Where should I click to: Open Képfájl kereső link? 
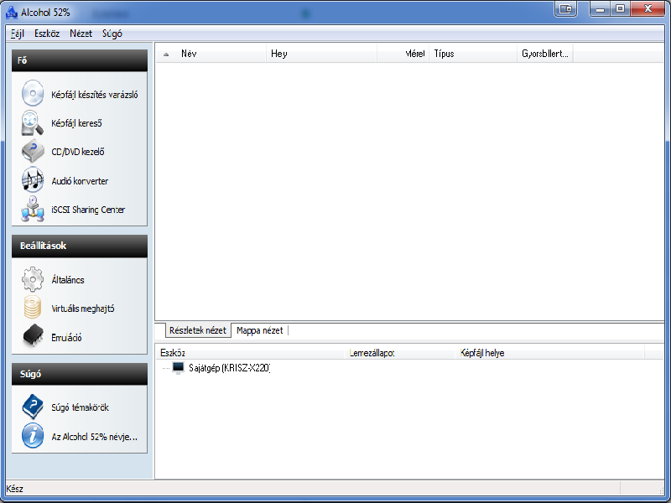76,123
